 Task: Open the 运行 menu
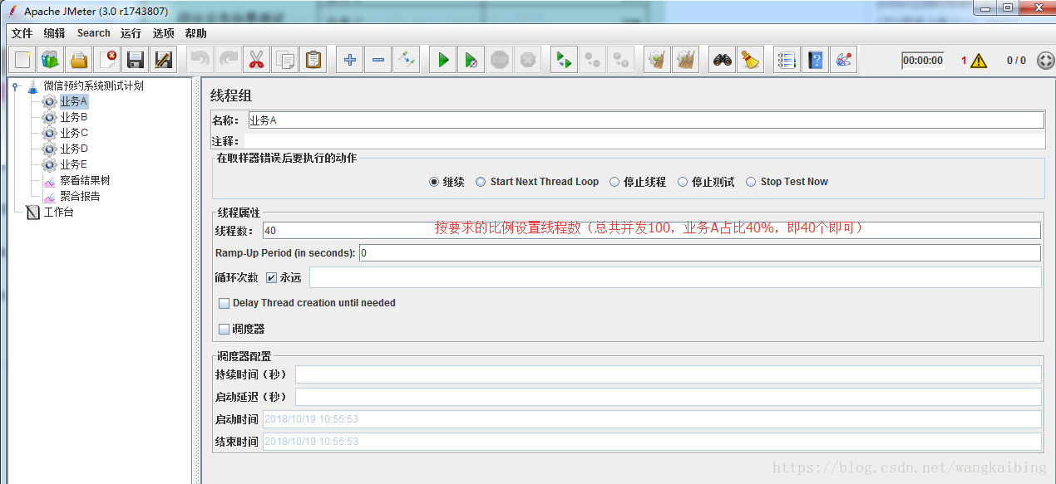pyautogui.click(x=131, y=33)
